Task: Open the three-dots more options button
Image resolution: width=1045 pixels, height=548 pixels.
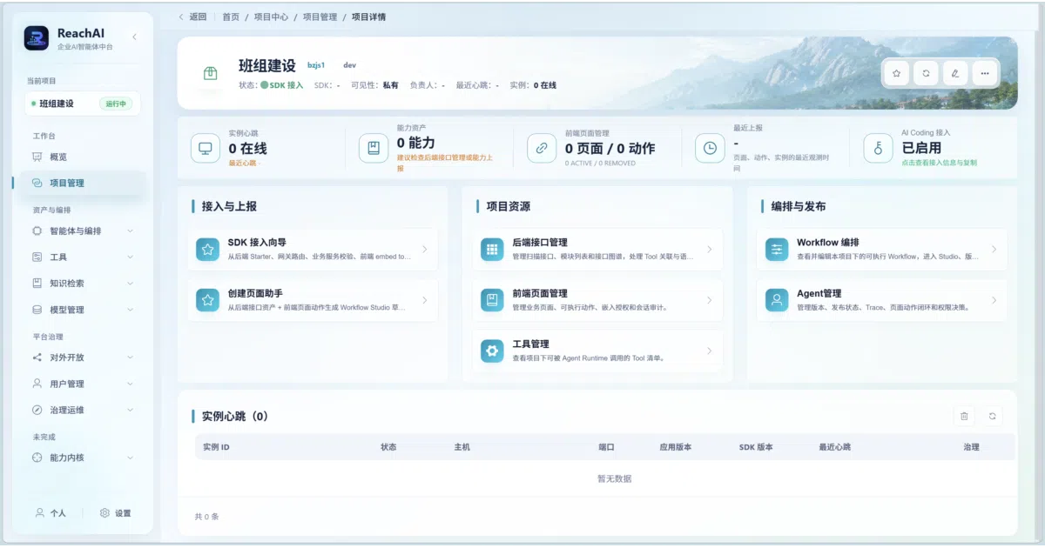Action: [x=984, y=73]
